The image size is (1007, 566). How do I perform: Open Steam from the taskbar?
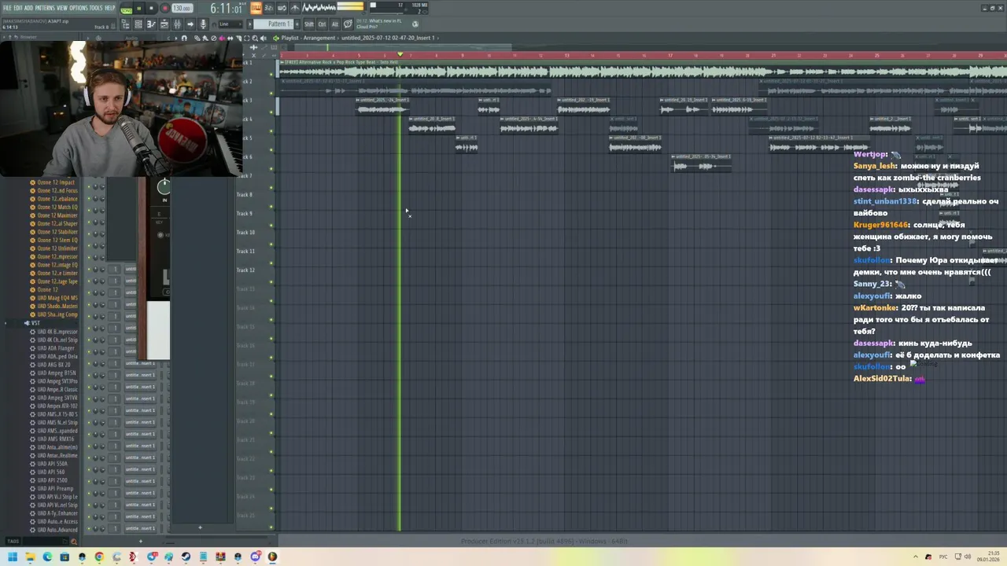pyautogui.click(x=186, y=557)
